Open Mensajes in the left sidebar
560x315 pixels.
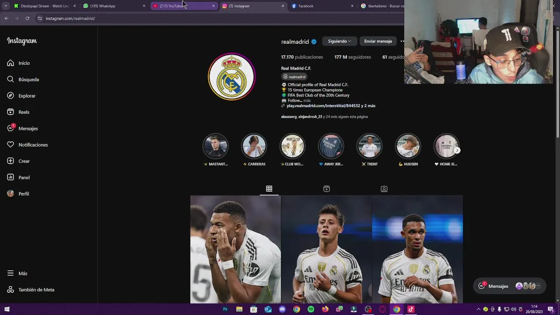point(22,128)
